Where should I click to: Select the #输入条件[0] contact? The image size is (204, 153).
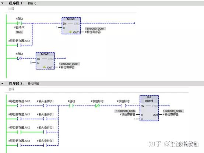[x=45, y=106]
